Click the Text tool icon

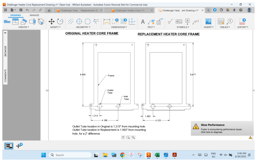click(143, 21)
